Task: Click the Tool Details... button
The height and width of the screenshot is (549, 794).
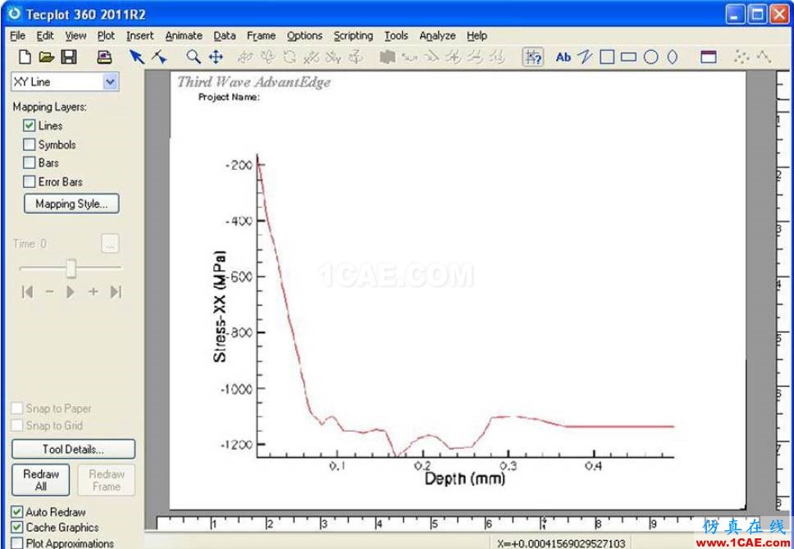Action: pos(74,449)
